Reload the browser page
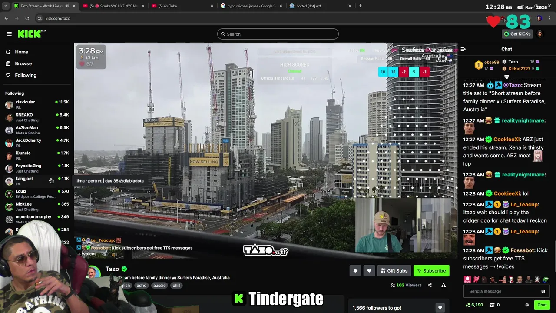Screen dimensions: 556x313 pos(27,18)
